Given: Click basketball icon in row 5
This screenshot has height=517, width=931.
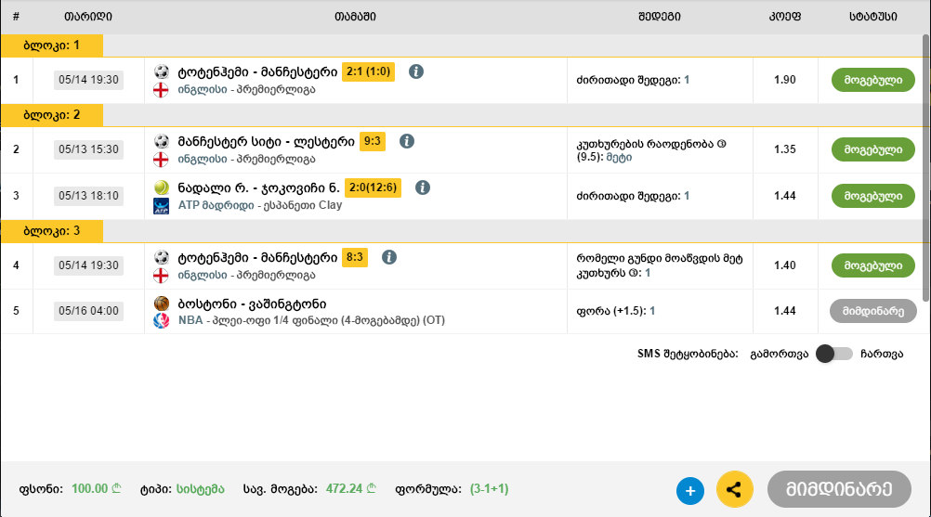Looking at the screenshot, I should tap(162, 304).
